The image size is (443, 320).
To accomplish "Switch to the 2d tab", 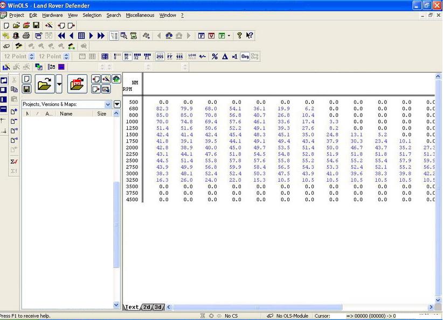I will 147,307.
